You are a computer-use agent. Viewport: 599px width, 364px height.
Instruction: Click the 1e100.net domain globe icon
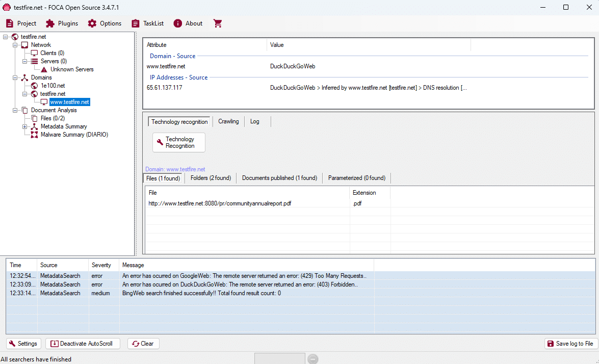click(x=34, y=86)
